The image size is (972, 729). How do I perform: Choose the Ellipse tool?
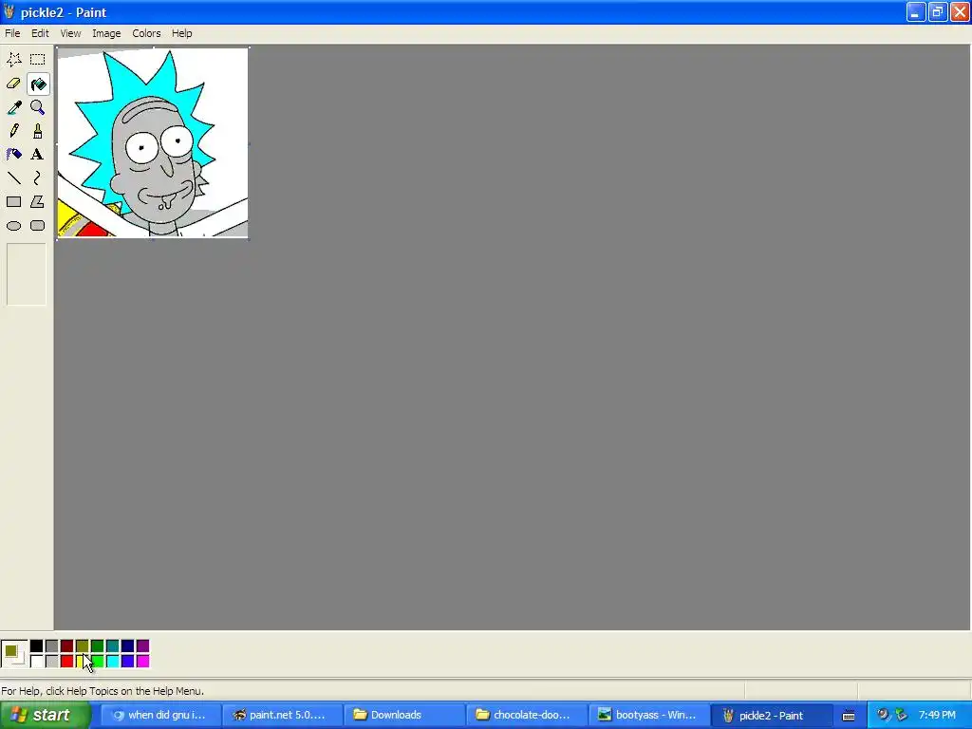(x=13, y=226)
